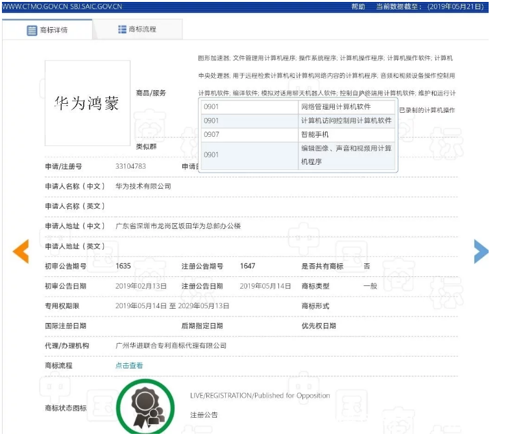Click popup row 编辑图像、声音和视频用计算机程序
Screen dimensions: 512x443
298,156
